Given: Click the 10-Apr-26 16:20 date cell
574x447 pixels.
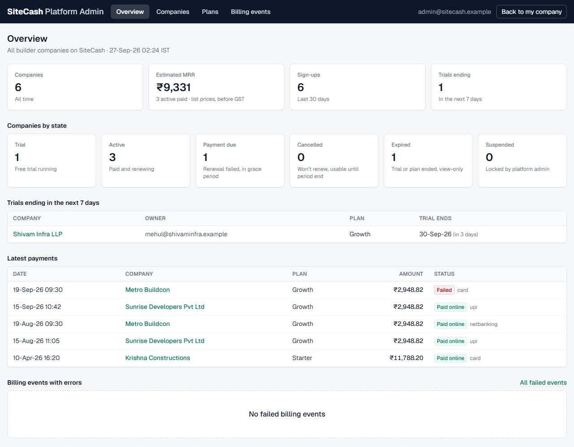Looking at the screenshot, I should [x=36, y=358].
